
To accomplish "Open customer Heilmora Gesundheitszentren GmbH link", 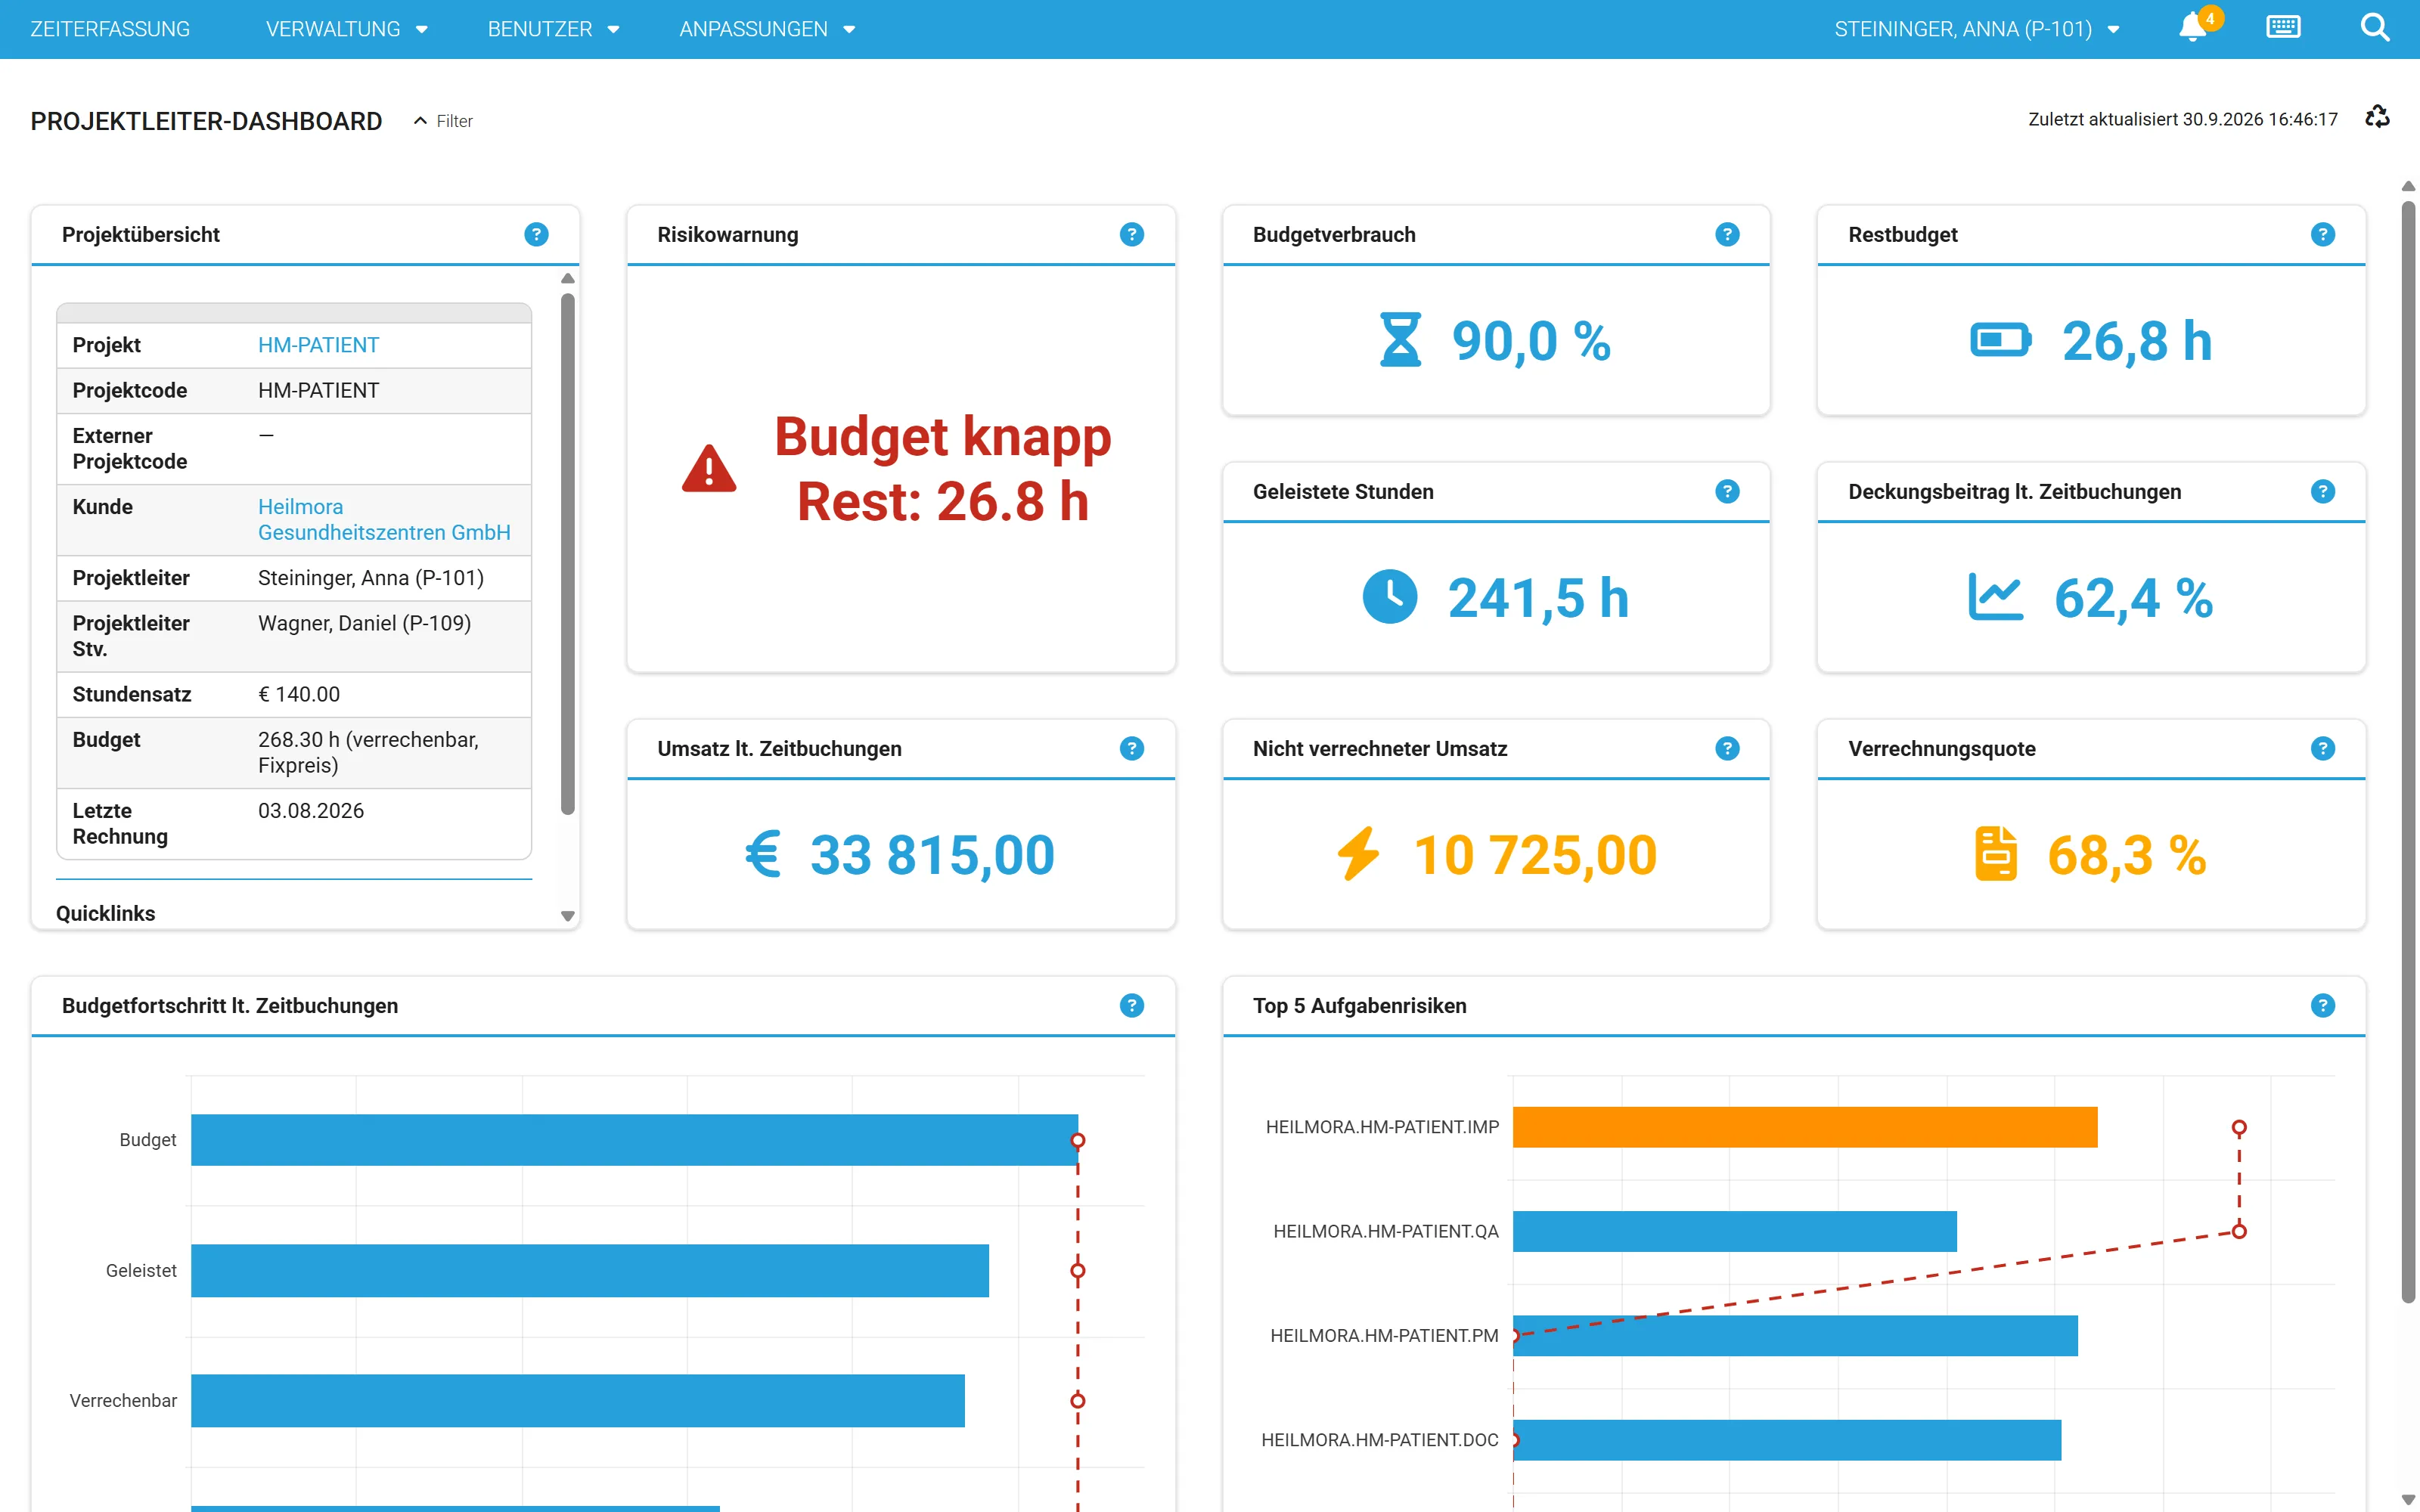I will pos(384,519).
